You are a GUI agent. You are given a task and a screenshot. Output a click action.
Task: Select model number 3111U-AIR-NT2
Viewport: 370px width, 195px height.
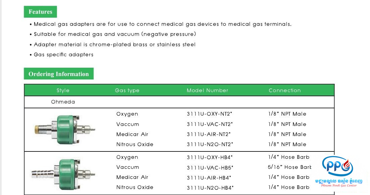[209, 134]
